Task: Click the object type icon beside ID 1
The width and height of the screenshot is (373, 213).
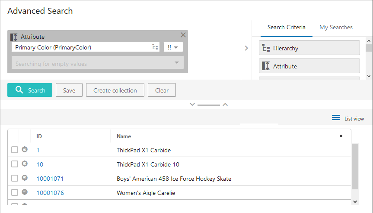Action: point(25,150)
